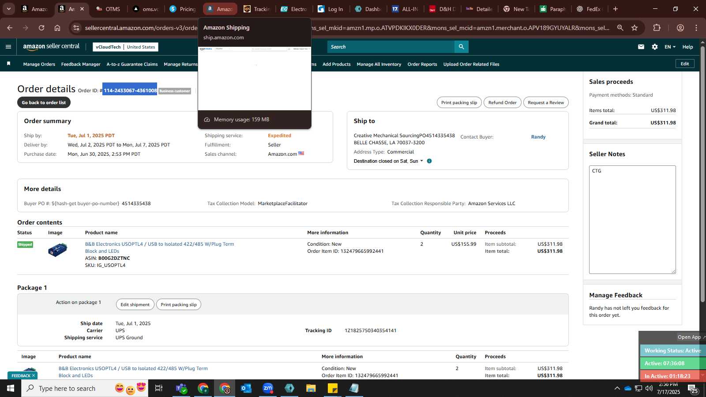Go to the browser home page
Screen dimensions: 706x397
[57, 28]
